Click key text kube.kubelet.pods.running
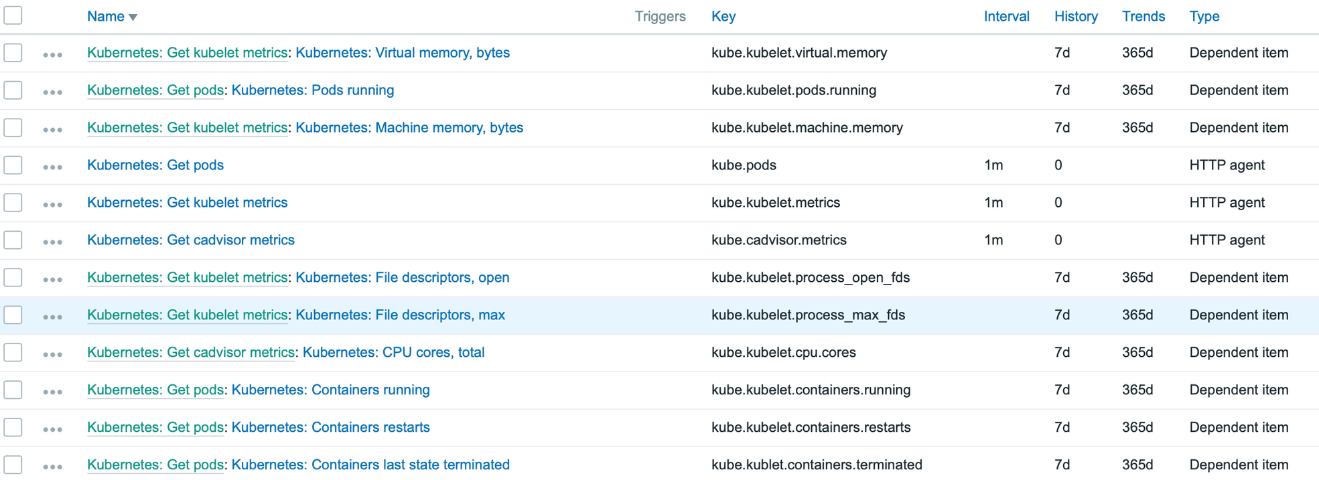The height and width of the screenshot is (480, 1319). pos(794,90)
